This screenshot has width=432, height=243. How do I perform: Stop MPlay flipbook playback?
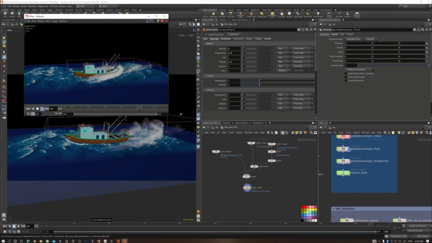[x=38, y=109]
